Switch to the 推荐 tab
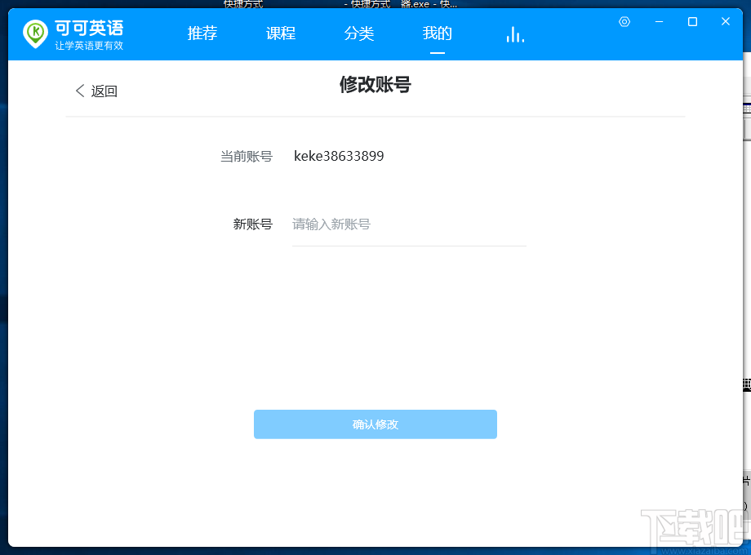This screenshot has width=751, height=555. [202, 33]
